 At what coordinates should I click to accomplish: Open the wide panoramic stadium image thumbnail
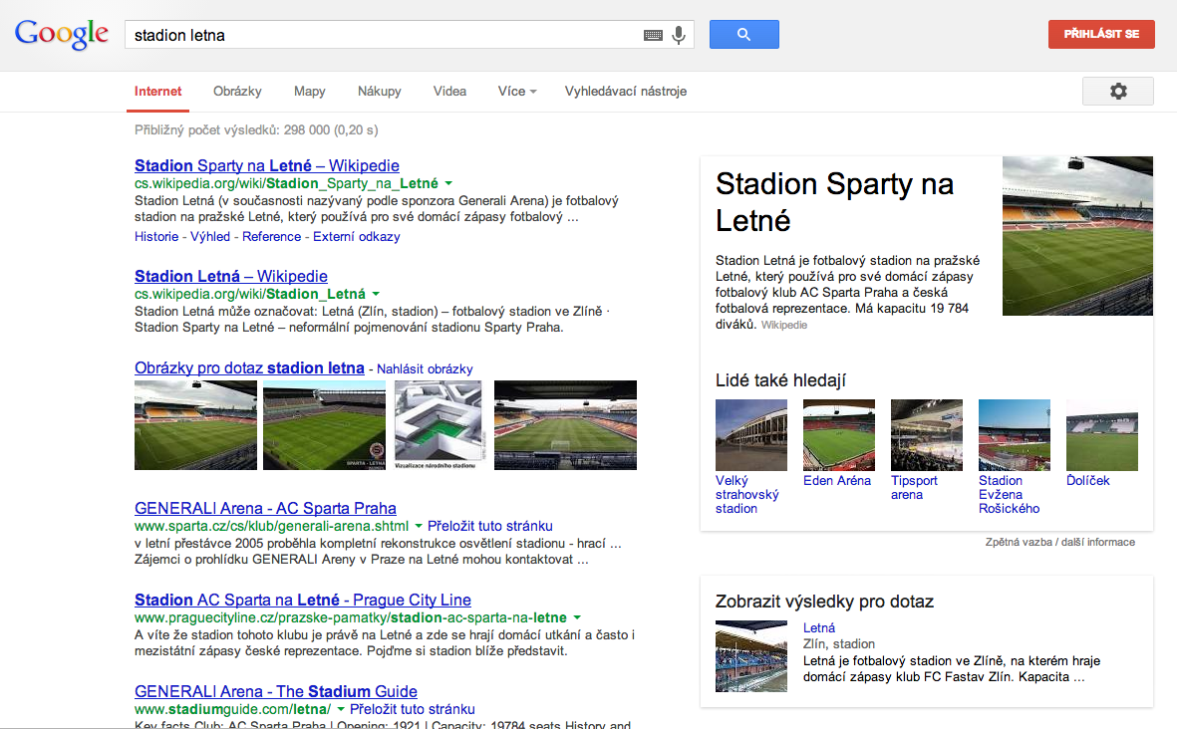[x=565, y=425]
